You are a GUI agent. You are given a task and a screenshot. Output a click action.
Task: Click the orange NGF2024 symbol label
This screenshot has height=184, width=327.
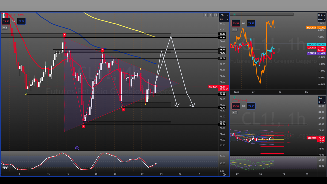(311, 28)
